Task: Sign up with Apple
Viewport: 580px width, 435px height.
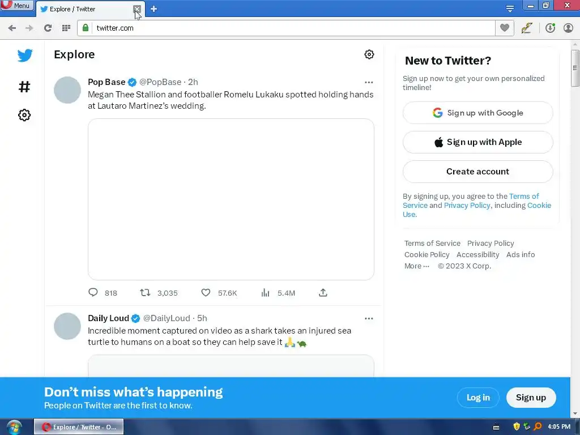Action: [477, 142]
